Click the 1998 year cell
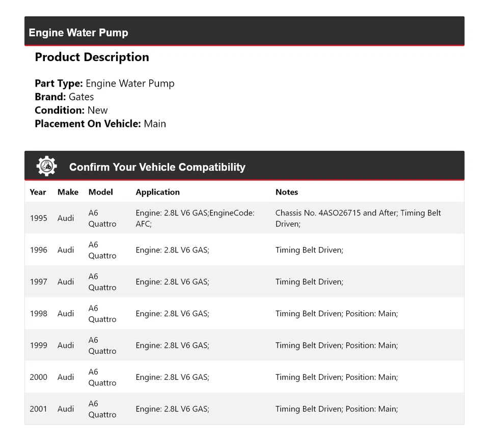Viewport: 489px width, 441px height. coord(39,314)
